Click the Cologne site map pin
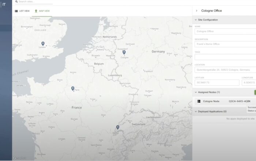The width and height of the screenshot is (256, 161). (x=124, y=52)
